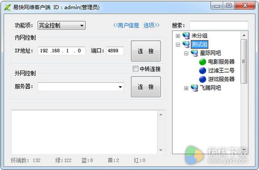Select 过滤王二号 in the tree
Viewport: 259px width, 170px height.
click(221, 70)
